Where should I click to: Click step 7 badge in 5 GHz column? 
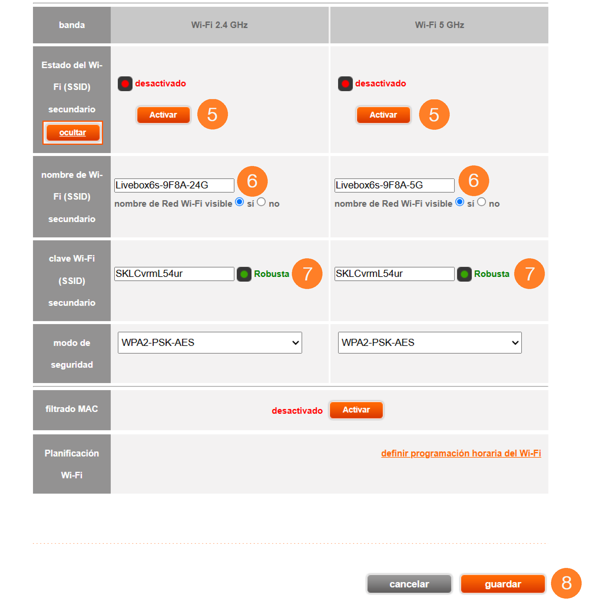(529, 273)
